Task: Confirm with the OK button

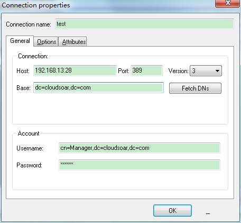Action: pyautogui.click(x=172, y=210)
